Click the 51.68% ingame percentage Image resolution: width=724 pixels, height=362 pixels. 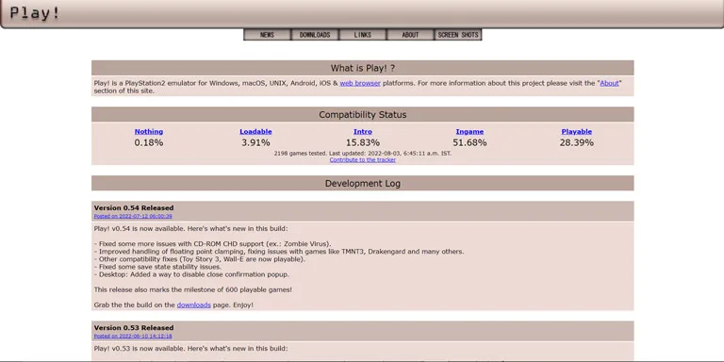469,142
